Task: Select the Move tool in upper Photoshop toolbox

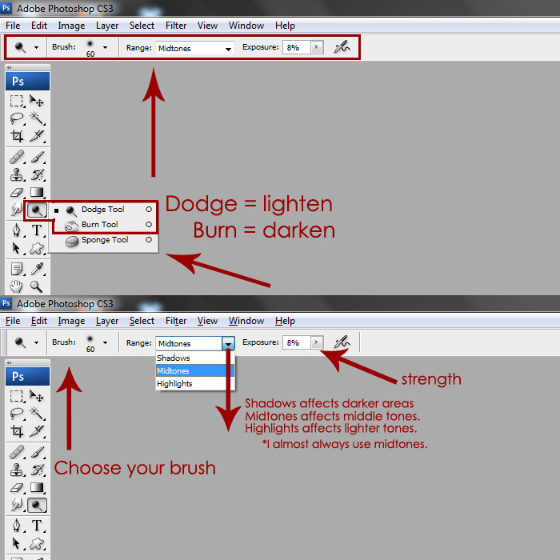Action: coord(37,101)
